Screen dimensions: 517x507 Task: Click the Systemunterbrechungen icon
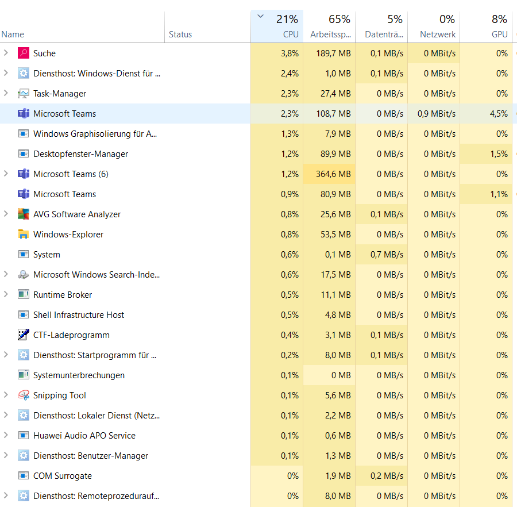[24, 375]
